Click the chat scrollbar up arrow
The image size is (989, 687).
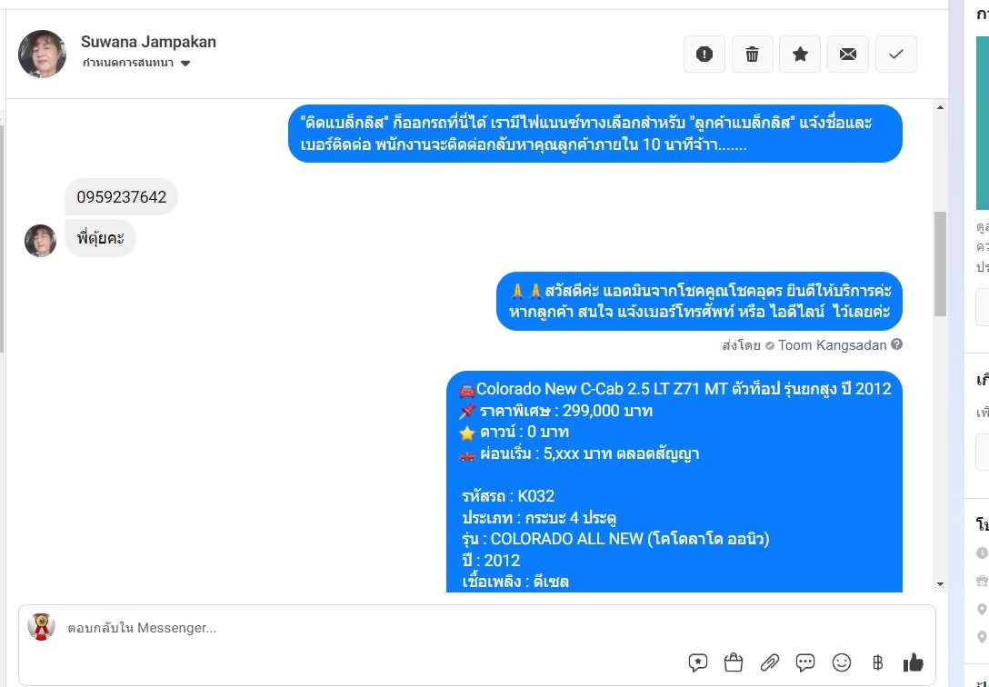[x=940, y=108]
